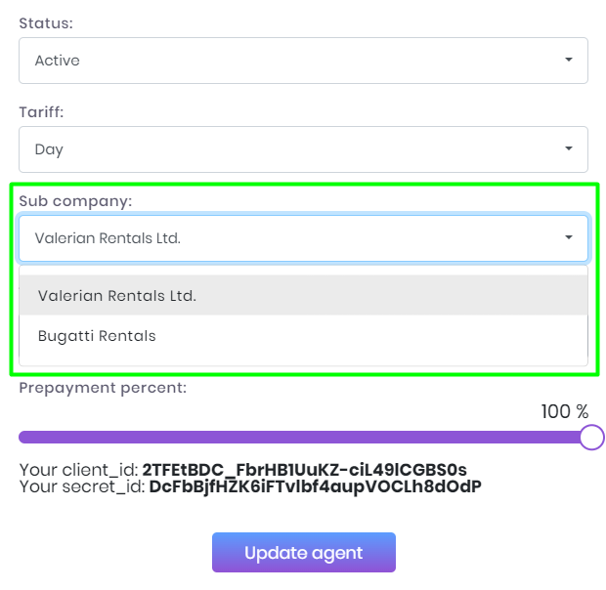
Task: Click the secret_id key value text
Action: 315,485
